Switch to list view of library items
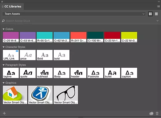Screen dimensions: 161x118 [156, 14]
